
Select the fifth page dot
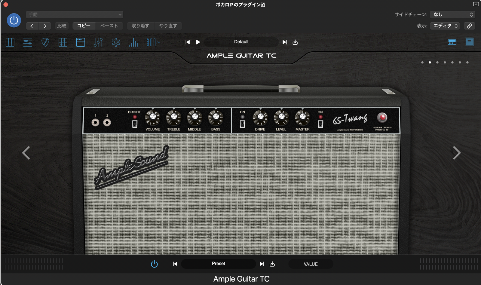452,63
